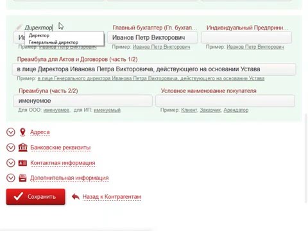Screen dimensions: 308x231
Task: Click the Индивидуальный Предприниматель name field
Action: pos(246,38)
